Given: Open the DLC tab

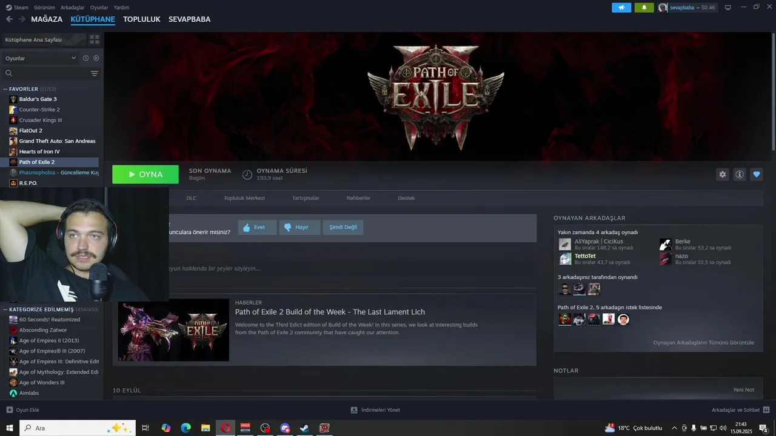Looking at the screenshot, I should 192,198.
